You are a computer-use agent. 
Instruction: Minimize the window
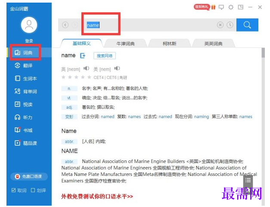250,7
